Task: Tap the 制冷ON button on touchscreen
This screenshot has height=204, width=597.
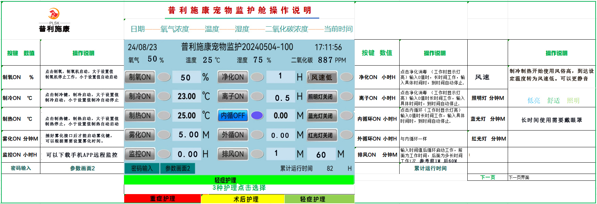Action: pos(140,96)
